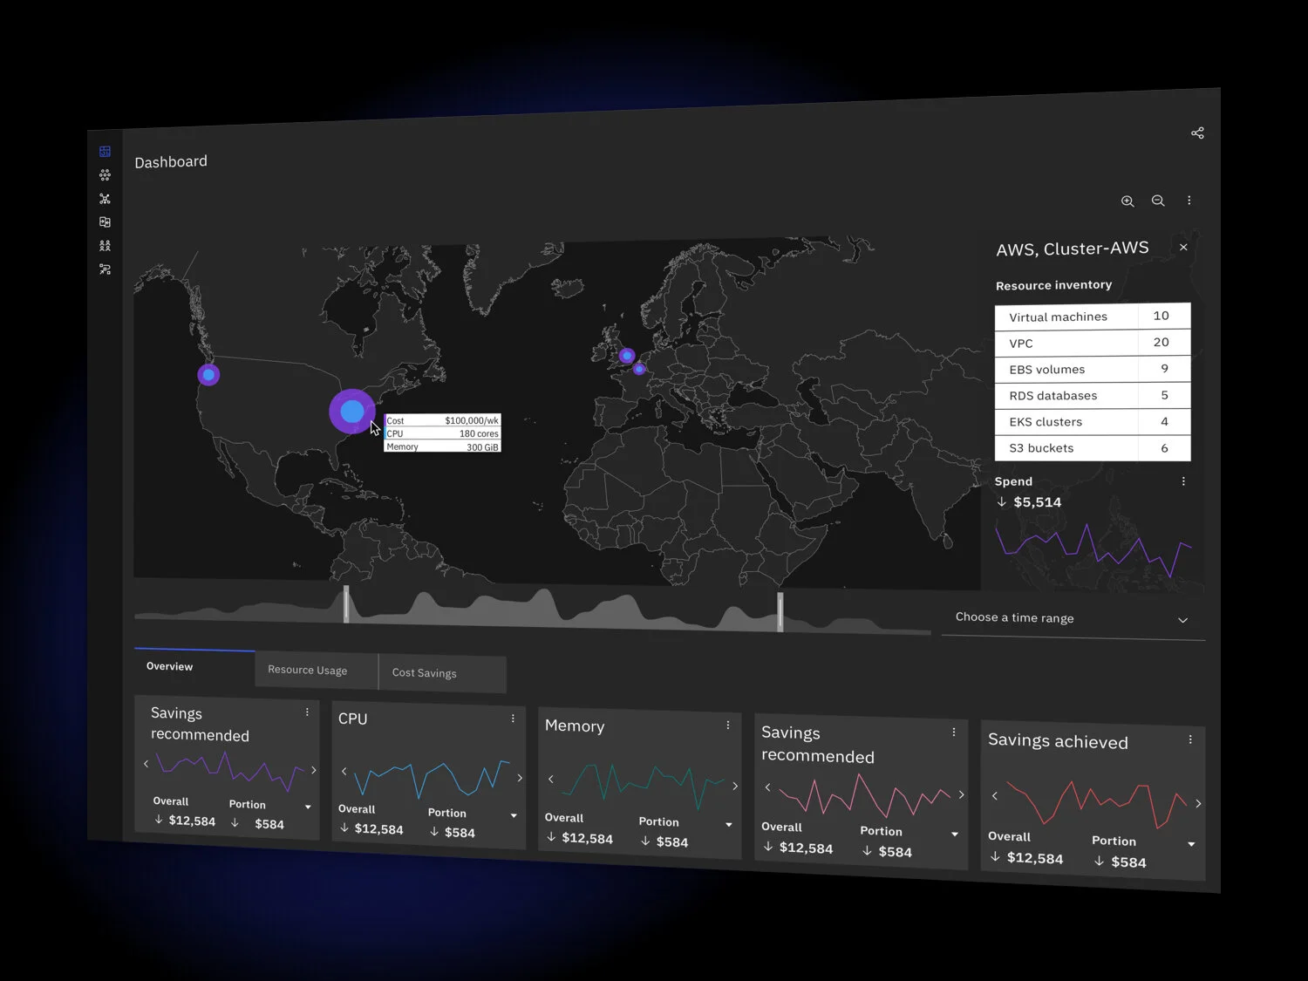Zoom in on the map
The image size is (1308, 981).
(1127, 201)
